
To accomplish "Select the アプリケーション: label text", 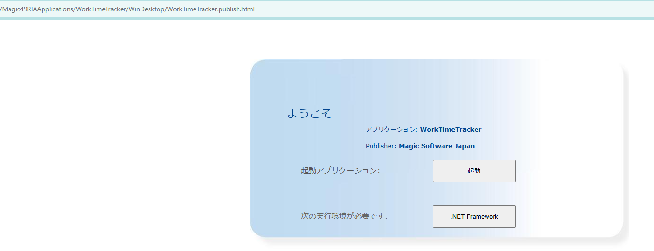I will [391, 129].
